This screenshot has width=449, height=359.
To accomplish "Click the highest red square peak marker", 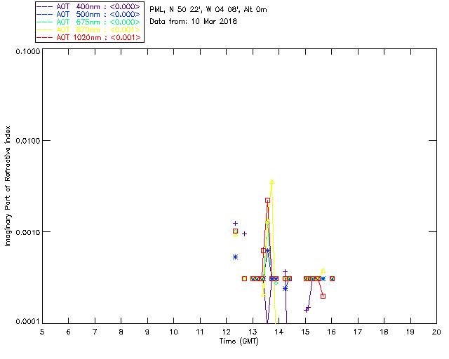I will point(267,201).
